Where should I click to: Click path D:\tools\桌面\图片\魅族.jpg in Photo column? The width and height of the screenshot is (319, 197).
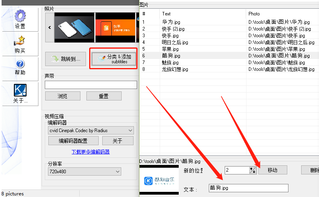277,63
